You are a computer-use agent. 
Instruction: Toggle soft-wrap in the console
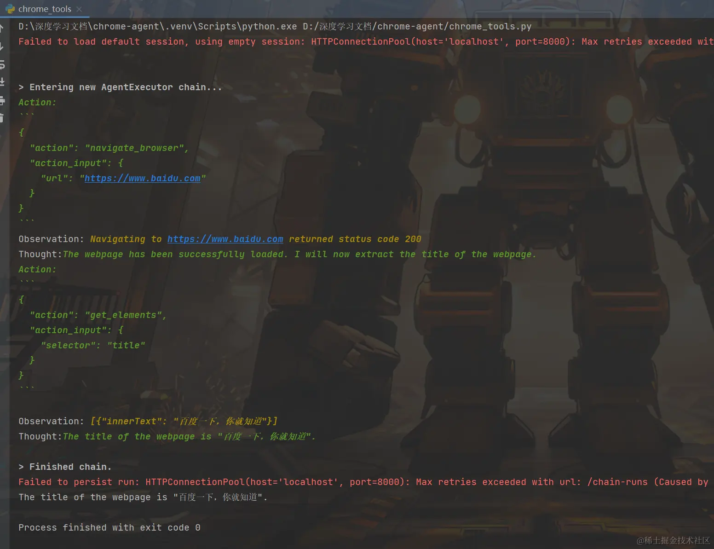(x=2, y=64)
